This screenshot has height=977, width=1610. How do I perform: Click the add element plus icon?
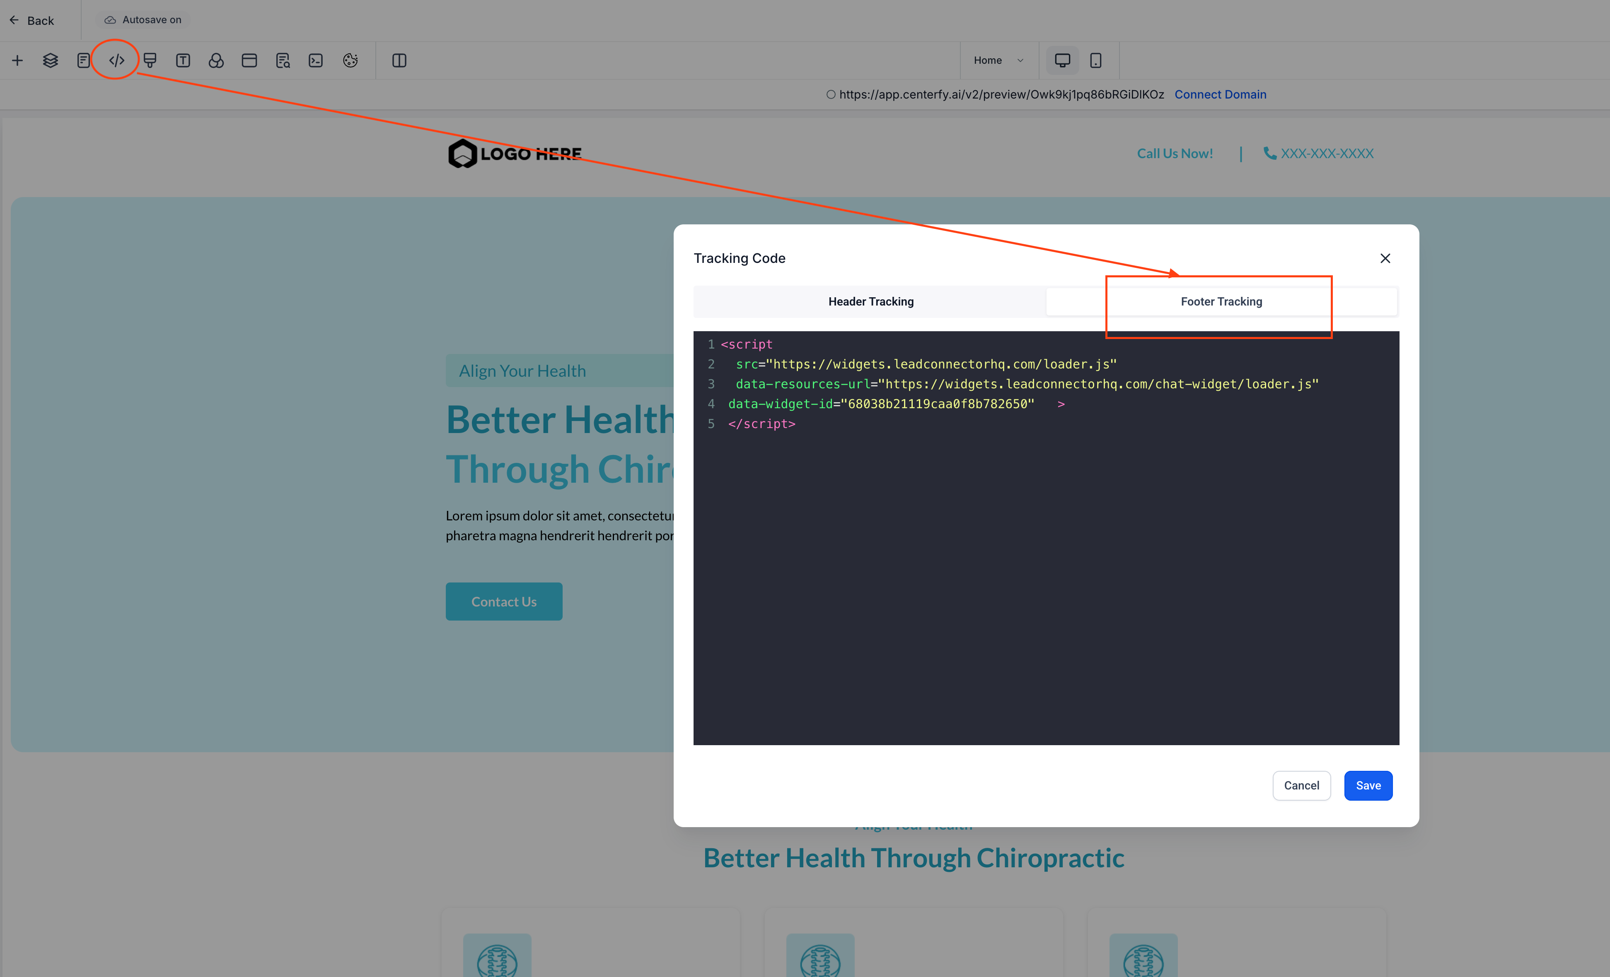pyautogui.click(x=18, y=61)
